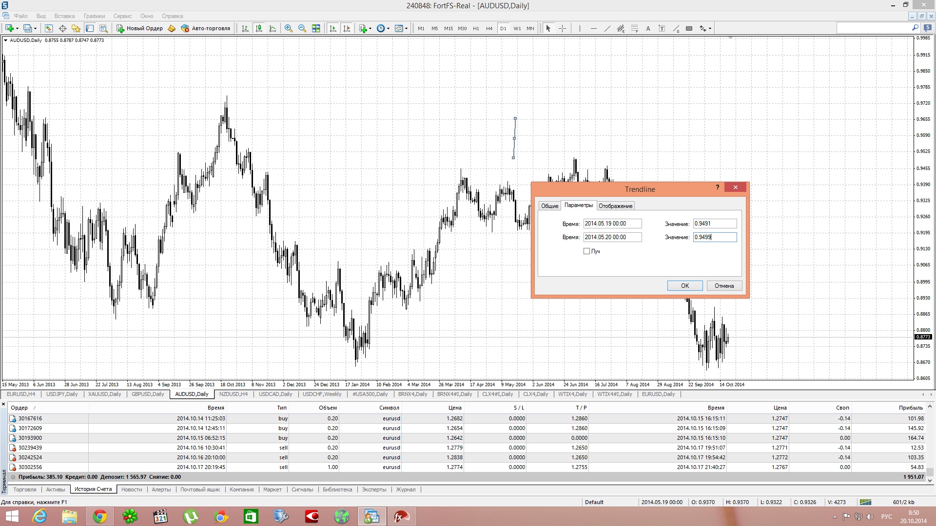
Task: Expand the arrows objects dropdown
Action: [x=710, y=28]
